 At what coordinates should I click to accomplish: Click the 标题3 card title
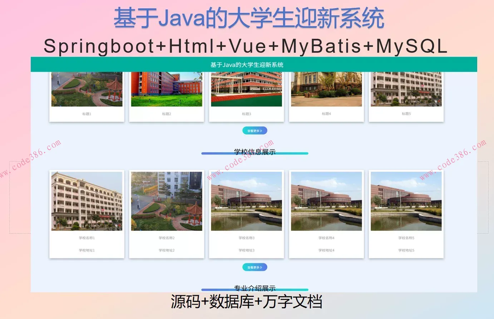point(246,114)
